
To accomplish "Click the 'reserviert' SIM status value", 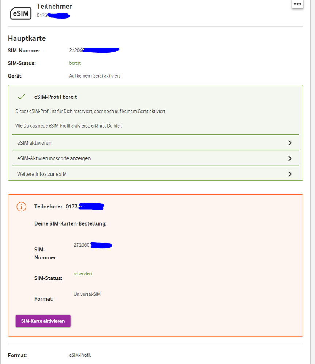I will coord(83,274).
